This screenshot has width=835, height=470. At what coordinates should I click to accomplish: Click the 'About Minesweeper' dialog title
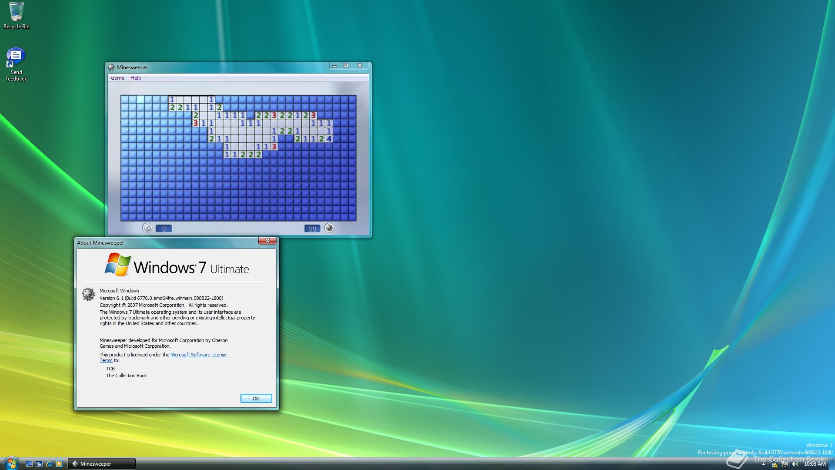point(100,243)
